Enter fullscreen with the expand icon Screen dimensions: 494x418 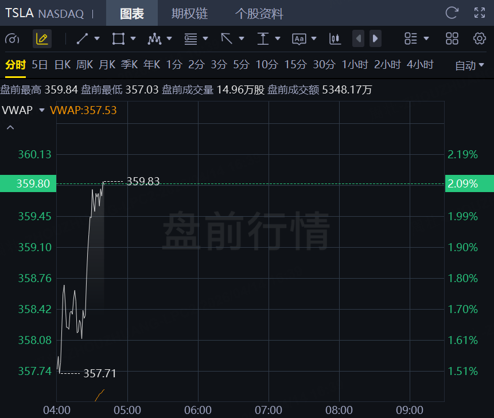[x=480, y=13]
